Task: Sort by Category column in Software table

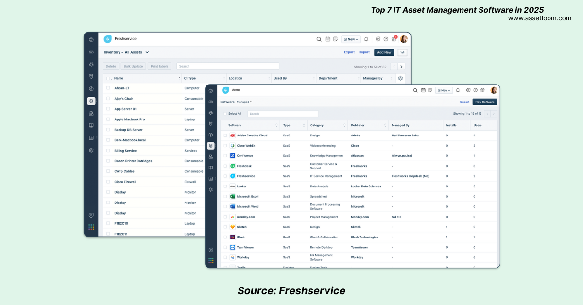Action: click(344, 125)
